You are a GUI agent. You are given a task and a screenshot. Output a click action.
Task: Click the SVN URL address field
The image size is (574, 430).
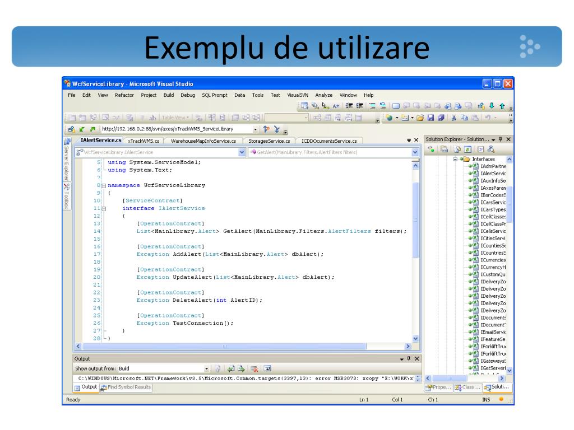(177, 129)
